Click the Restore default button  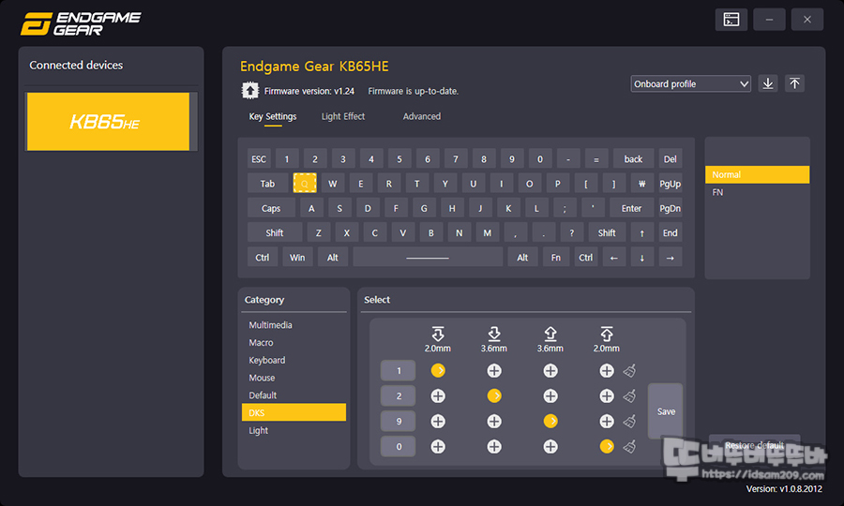tap(754, 445)
